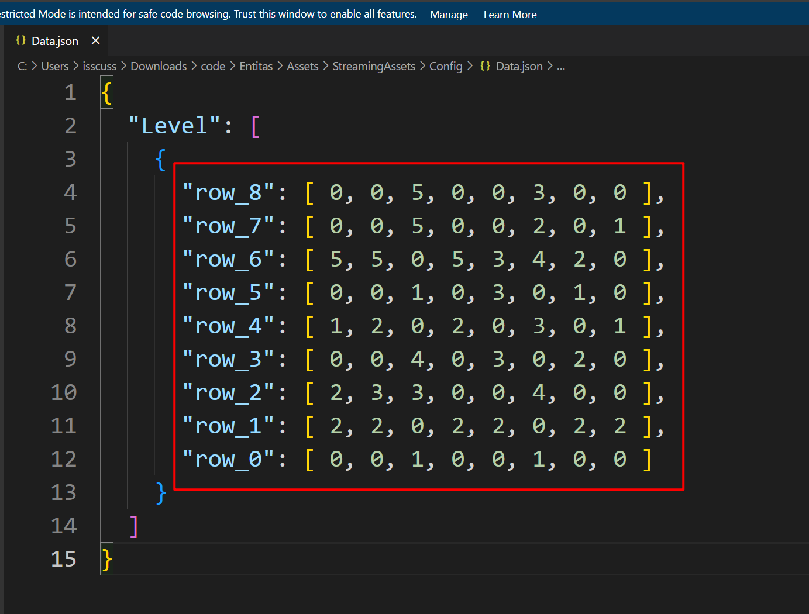Click the closing brace on line 15
Viewport: 809px width, 614px height.
click(x=106, y=560)
